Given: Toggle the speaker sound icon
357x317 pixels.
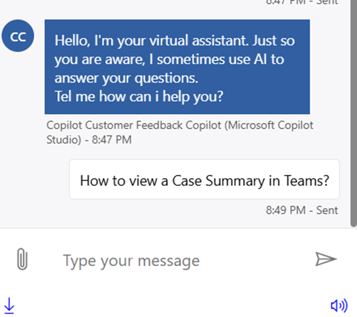Looking at the screenshot, I should (339, 306).
